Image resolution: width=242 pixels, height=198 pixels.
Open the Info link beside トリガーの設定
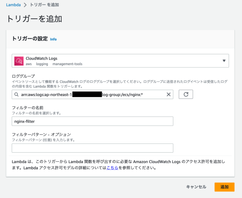coord(53,39)
